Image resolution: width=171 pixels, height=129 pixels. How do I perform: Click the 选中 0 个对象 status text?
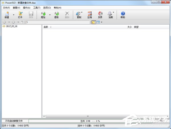91,126
